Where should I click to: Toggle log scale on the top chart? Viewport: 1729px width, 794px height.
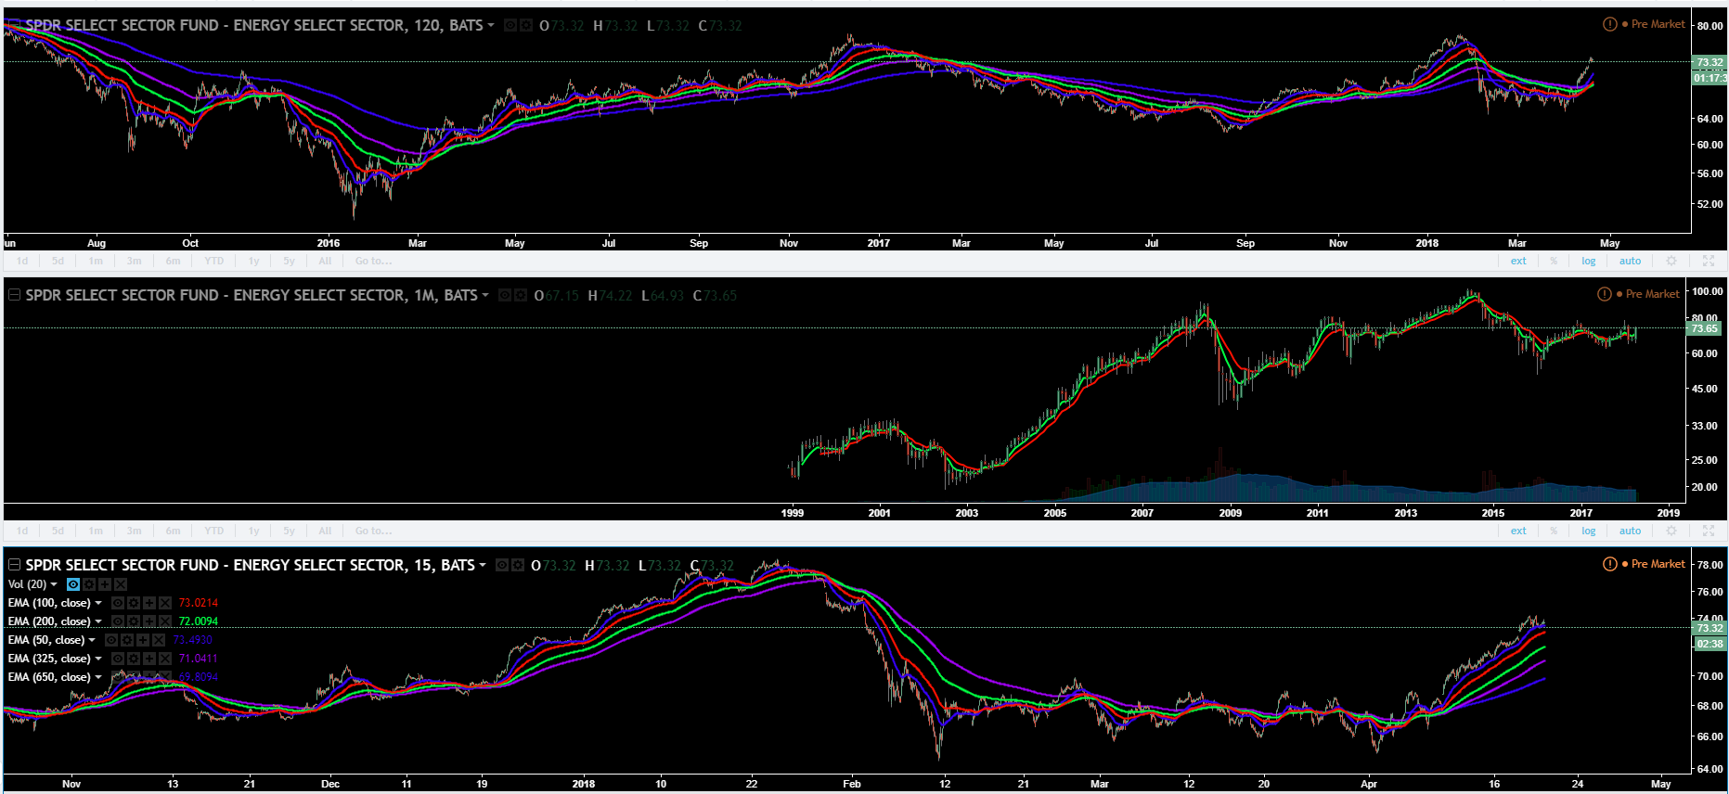click(1588, 262)
